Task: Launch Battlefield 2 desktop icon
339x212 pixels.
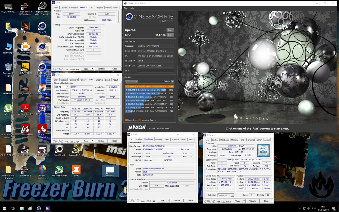Action: coord(25,171)
